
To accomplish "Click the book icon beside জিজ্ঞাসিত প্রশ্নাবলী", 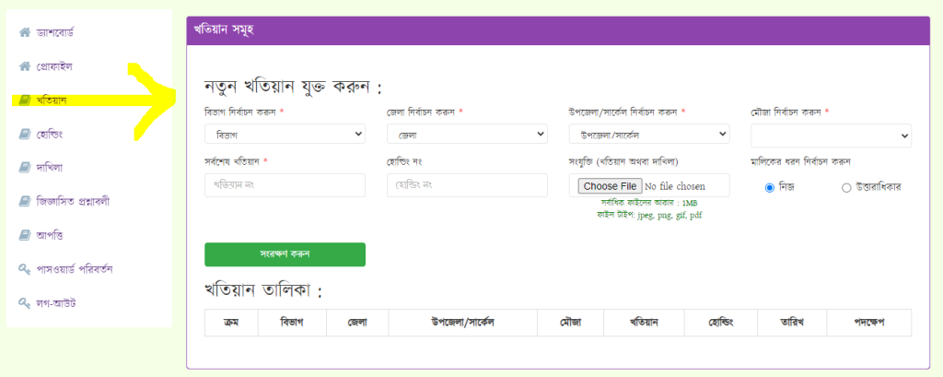I will 25,201.
